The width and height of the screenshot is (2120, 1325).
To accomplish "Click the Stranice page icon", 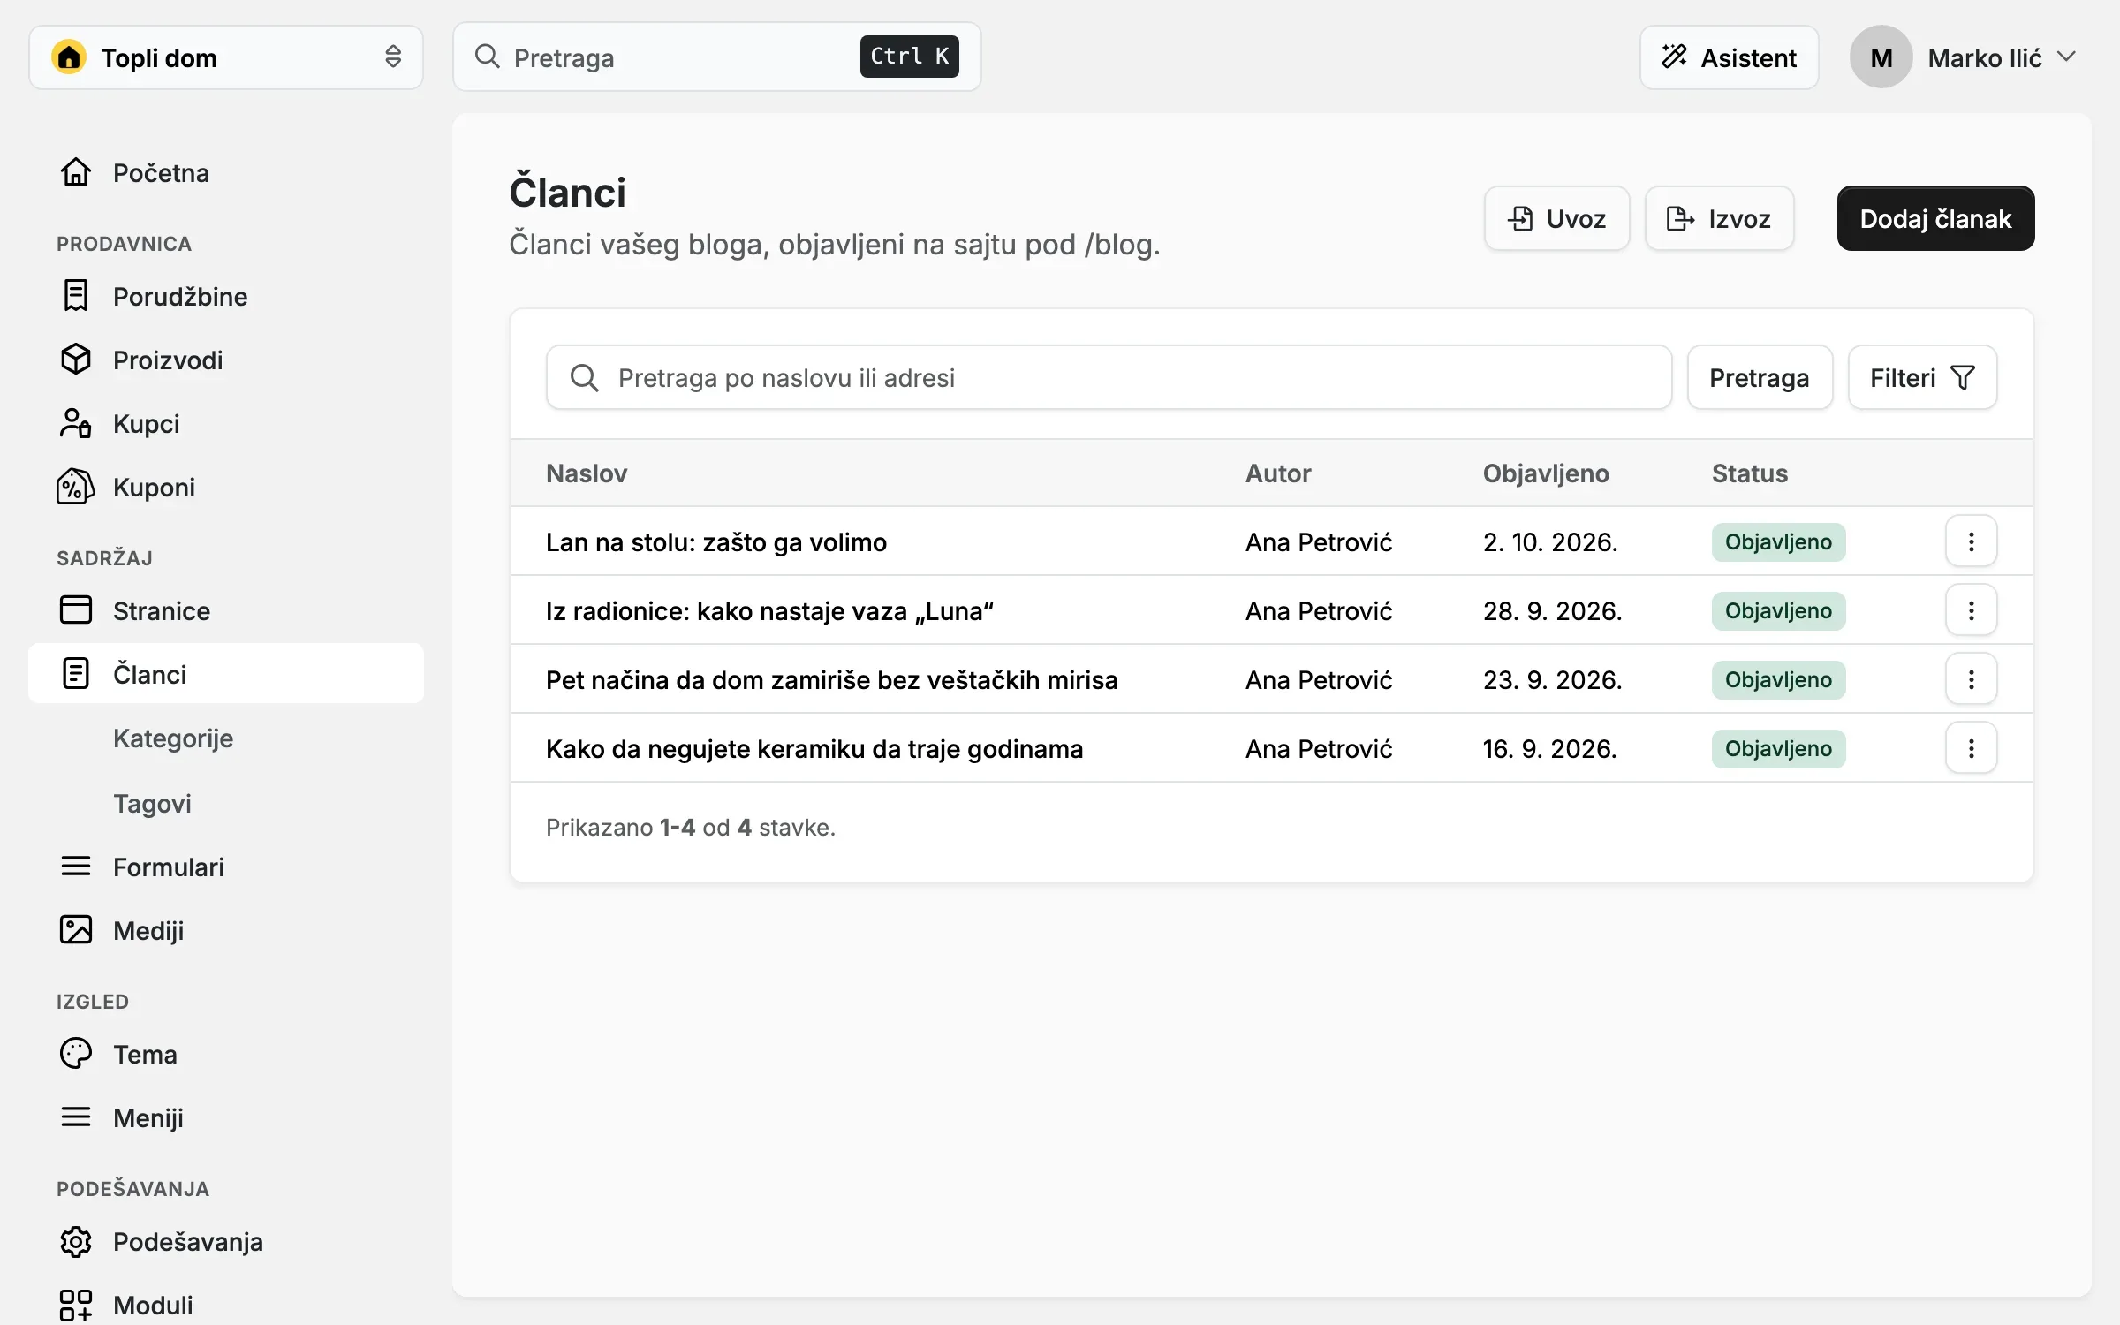I will 76,610.
